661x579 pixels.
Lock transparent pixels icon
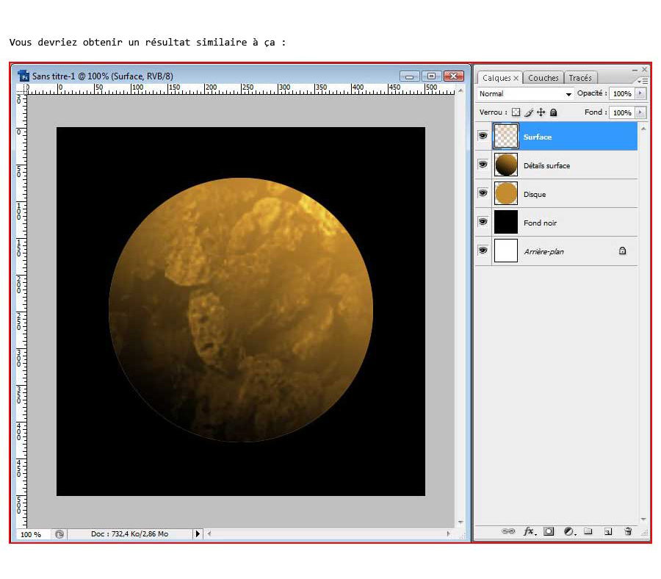click(516, 112)
